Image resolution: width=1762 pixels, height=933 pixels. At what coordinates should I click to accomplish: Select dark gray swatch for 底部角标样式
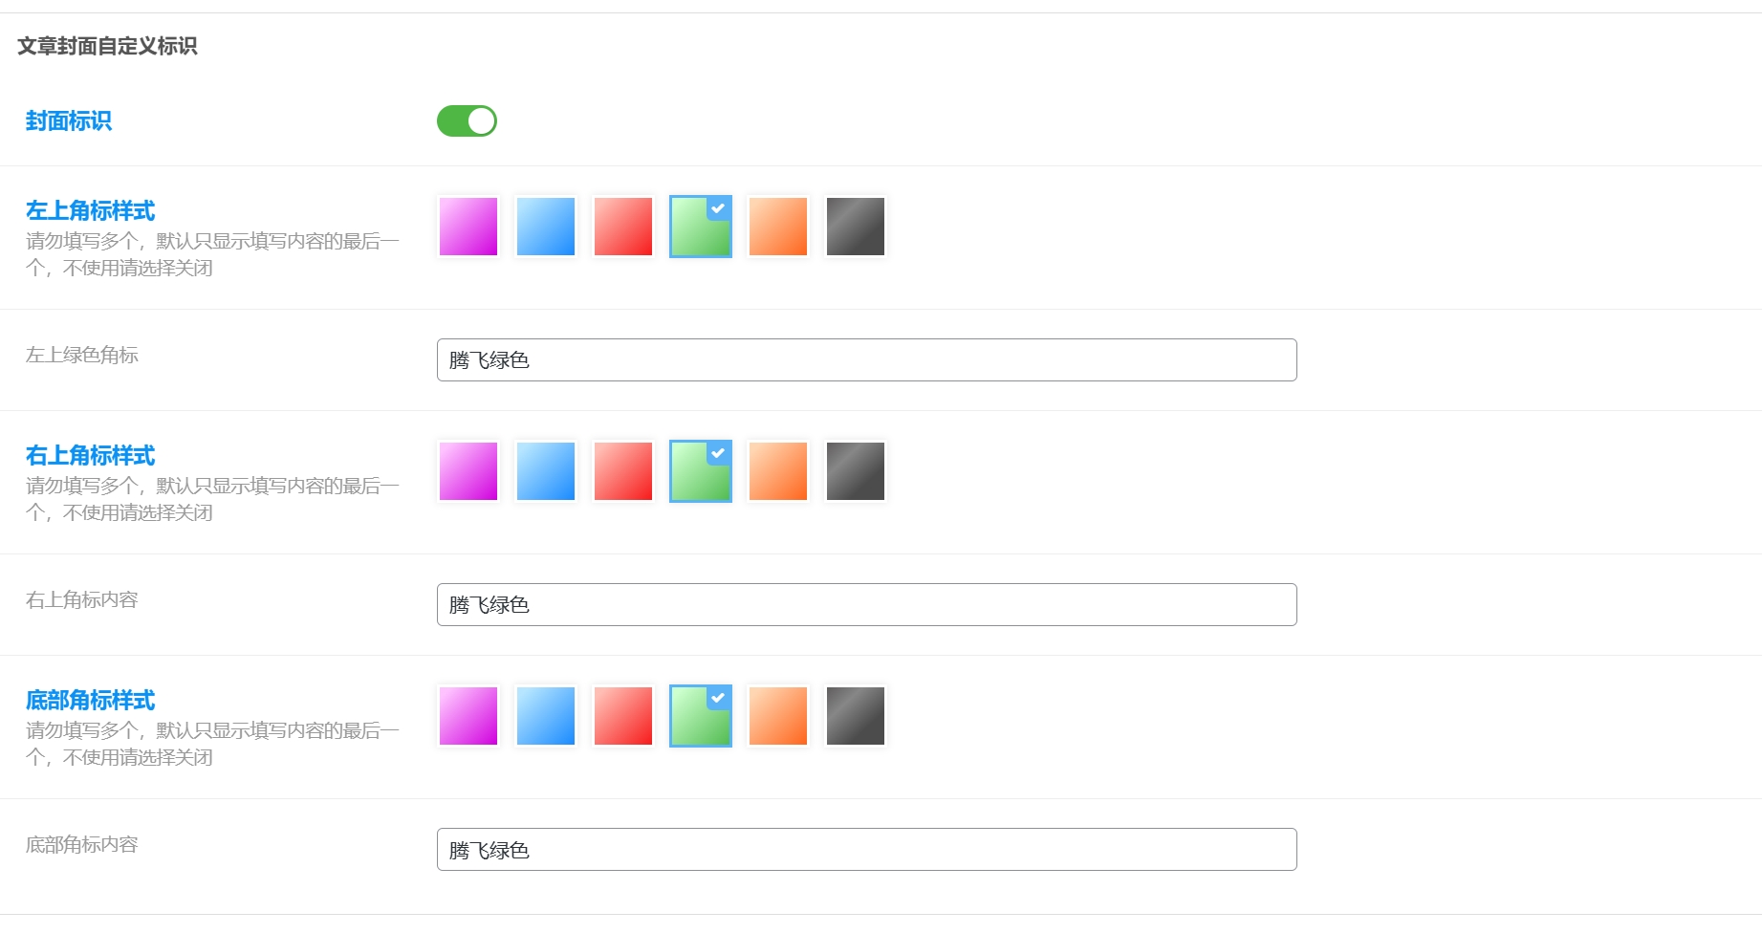856,716
